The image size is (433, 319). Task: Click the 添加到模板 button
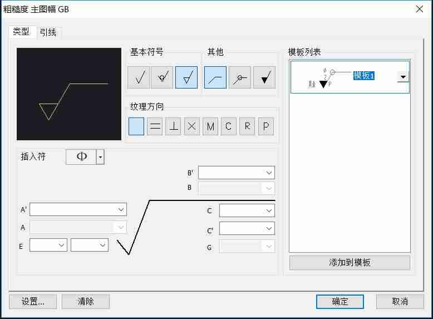[x=350, y=262]
